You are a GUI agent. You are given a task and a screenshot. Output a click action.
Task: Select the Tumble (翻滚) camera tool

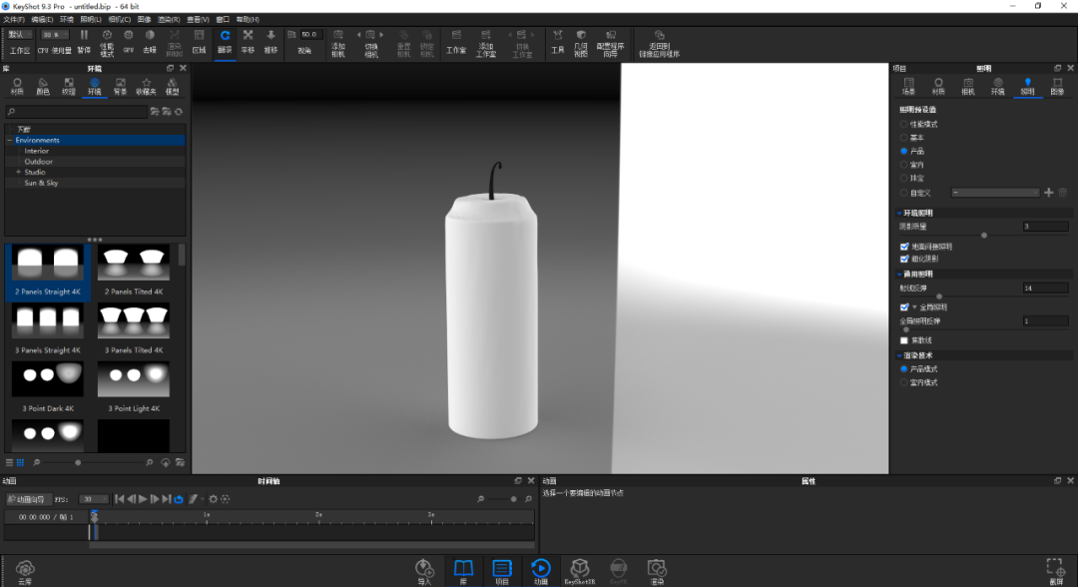pyautogui.click(x=225, y=41)
